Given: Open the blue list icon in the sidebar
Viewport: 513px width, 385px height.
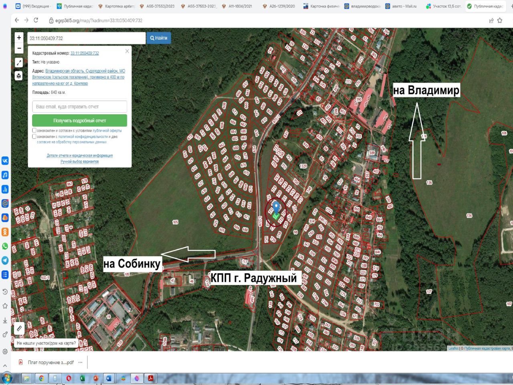Looking at the screenshot, I should (5, 275).
